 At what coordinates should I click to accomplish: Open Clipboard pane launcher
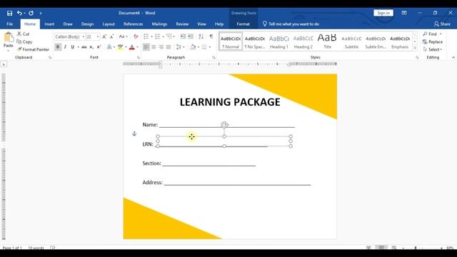[50, 57]
